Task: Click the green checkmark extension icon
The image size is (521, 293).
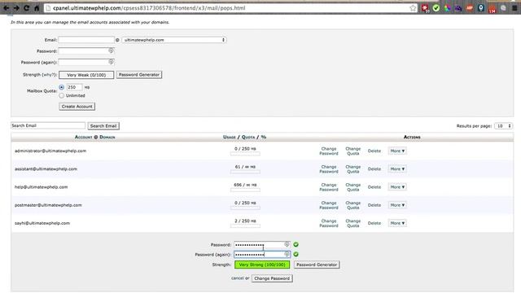Action: [436, 8]
